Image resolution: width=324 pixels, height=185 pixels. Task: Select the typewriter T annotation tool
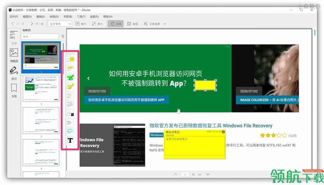tap(70, 141)
